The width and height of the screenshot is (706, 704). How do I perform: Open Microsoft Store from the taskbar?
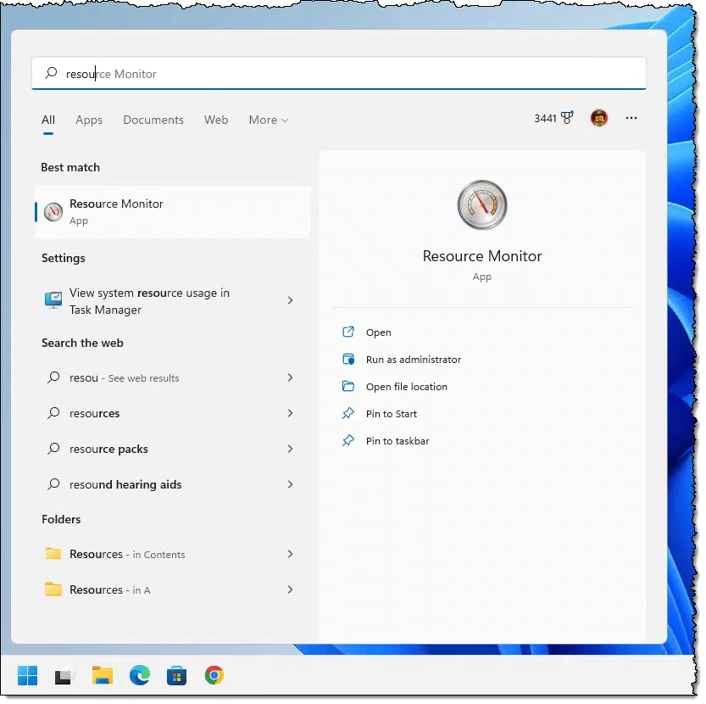176,675
